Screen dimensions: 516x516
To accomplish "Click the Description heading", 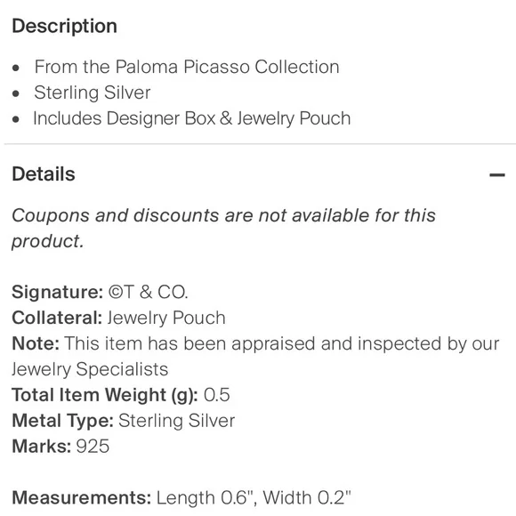I will point(64,26).
